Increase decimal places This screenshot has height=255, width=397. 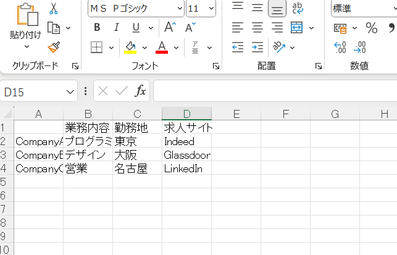click(340, 48)
